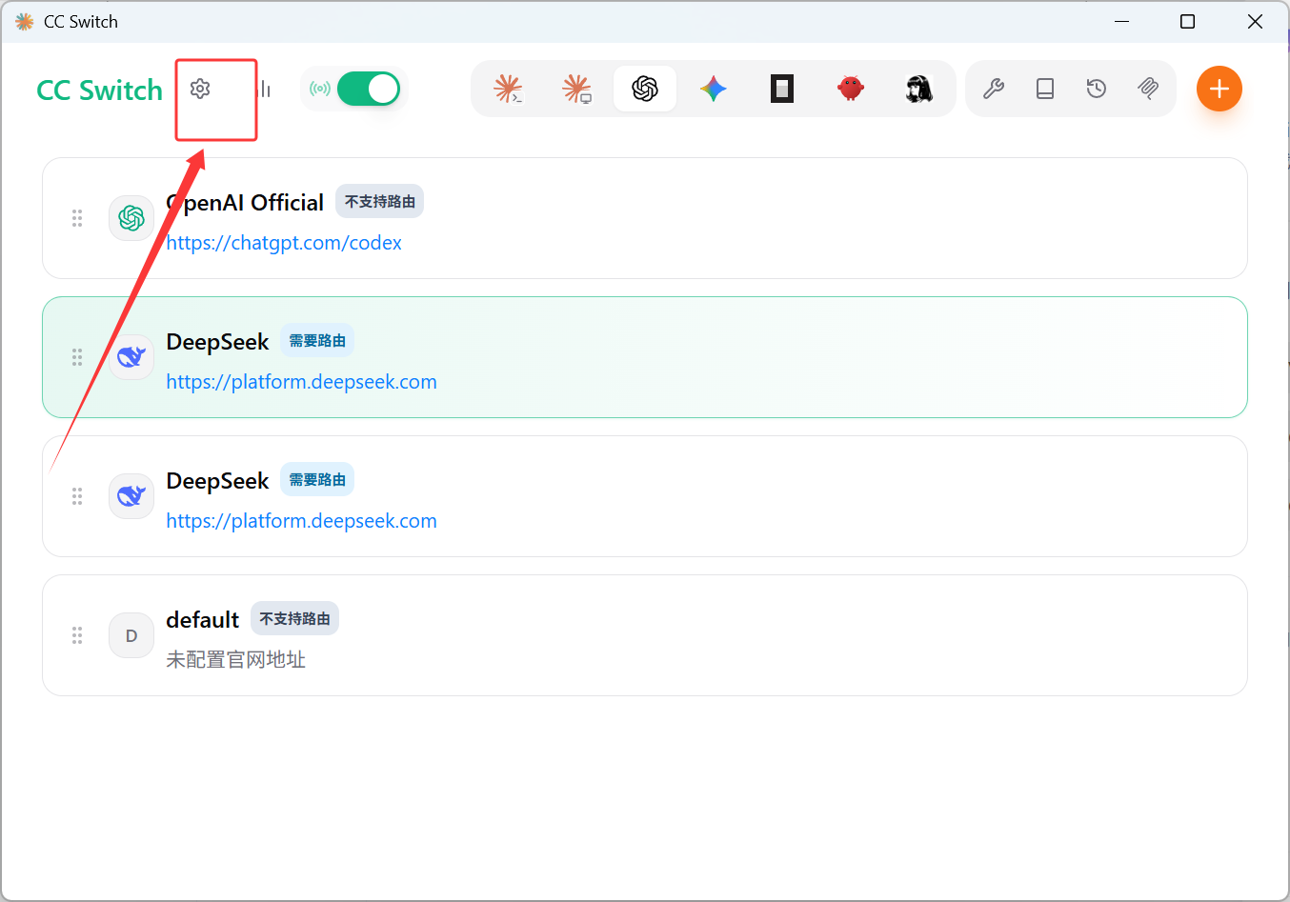Click DeepSeek name on the highlighted card

coord(217,341)
